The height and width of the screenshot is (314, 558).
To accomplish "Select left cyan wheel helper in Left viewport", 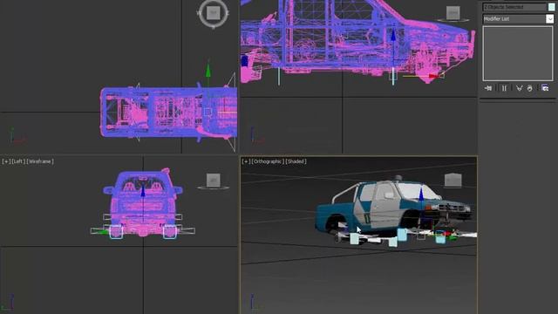I will click(116, 232).
